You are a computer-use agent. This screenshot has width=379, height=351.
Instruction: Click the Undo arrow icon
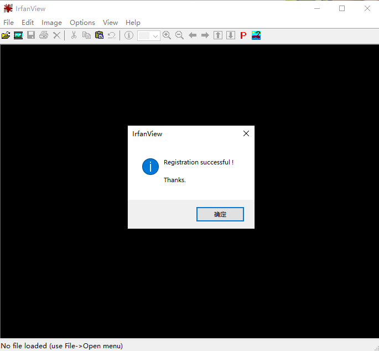[112, 35]
